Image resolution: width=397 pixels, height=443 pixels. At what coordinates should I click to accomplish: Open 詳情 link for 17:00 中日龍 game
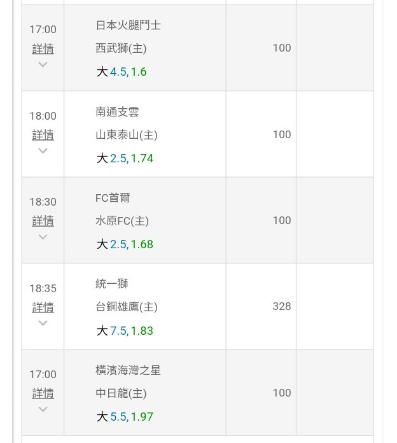43,393
